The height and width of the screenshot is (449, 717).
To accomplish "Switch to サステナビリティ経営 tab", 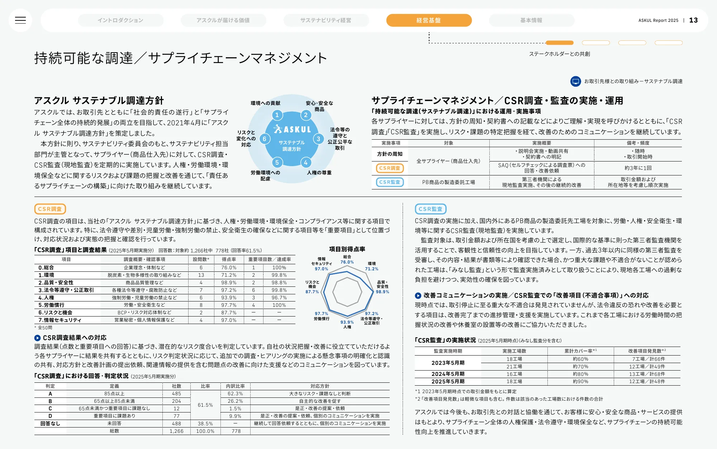I will (x=326, y=20).
